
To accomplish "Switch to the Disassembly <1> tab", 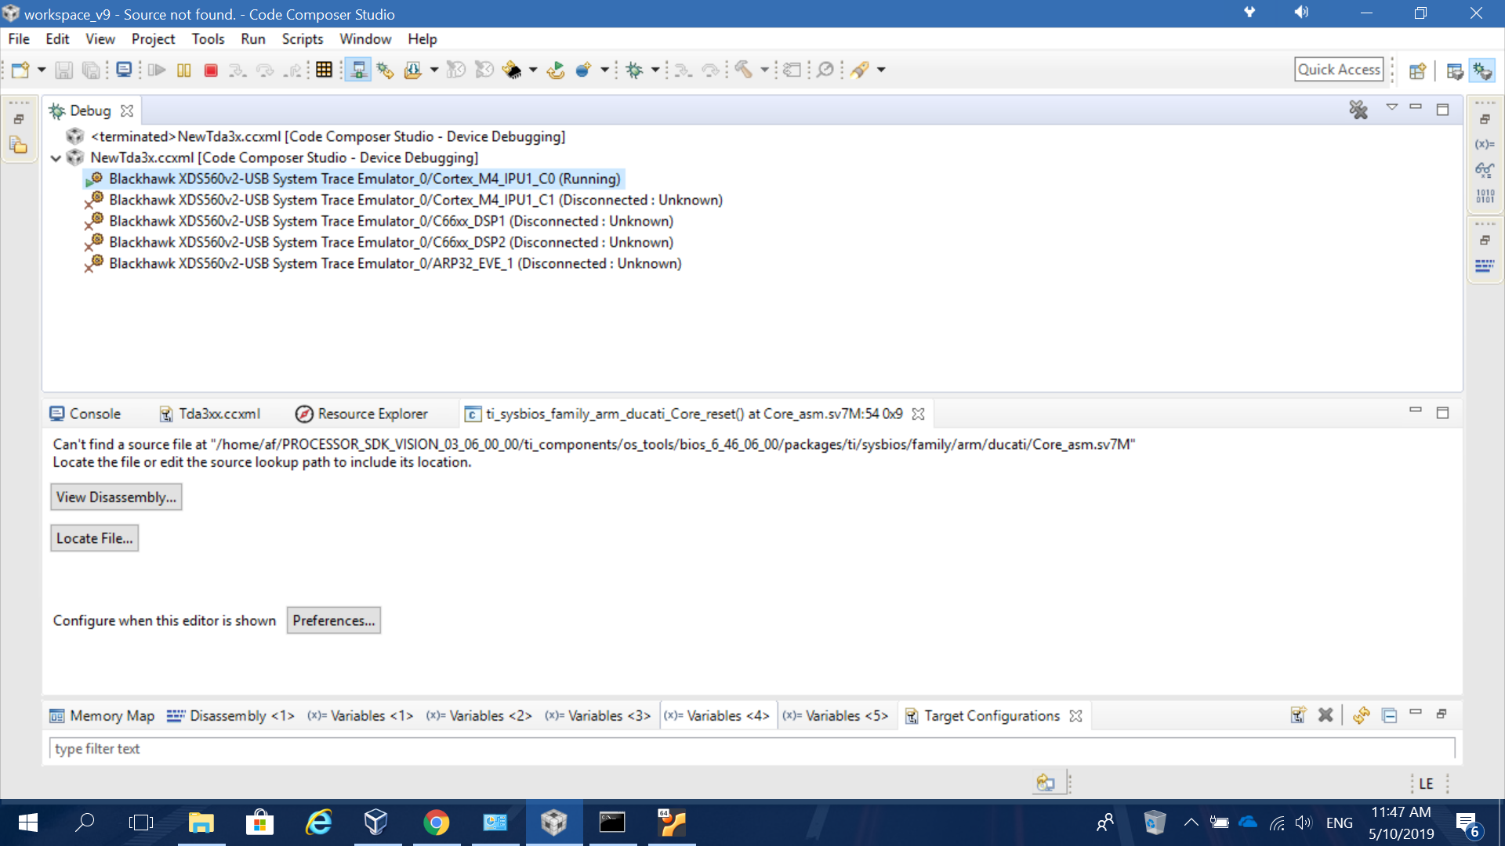I will coord(231,715).
